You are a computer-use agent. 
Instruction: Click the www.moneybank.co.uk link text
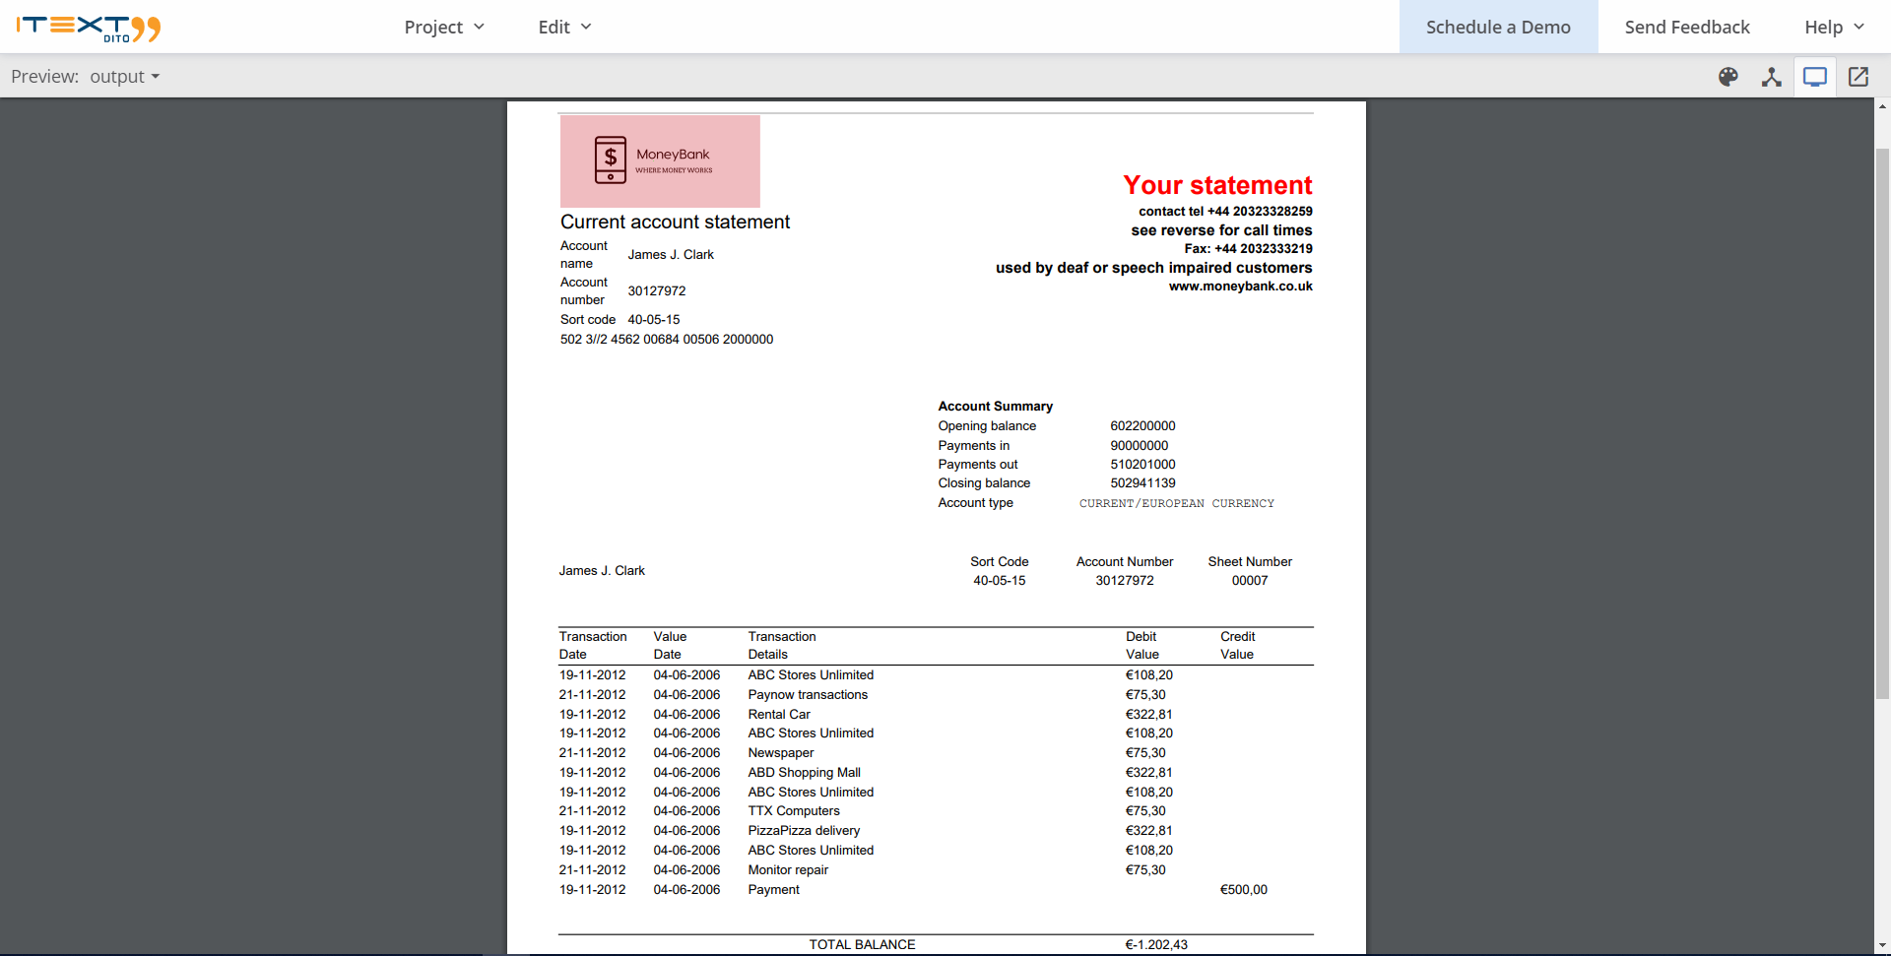tap(1240, 287)
